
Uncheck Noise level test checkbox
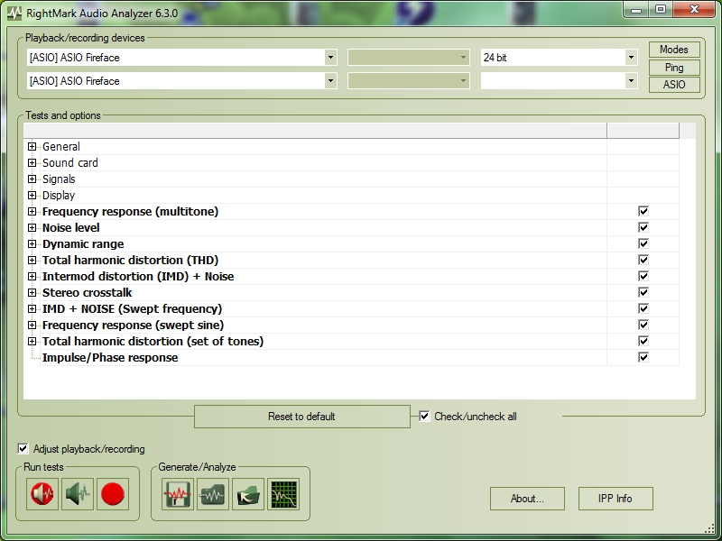coord(643,227)
